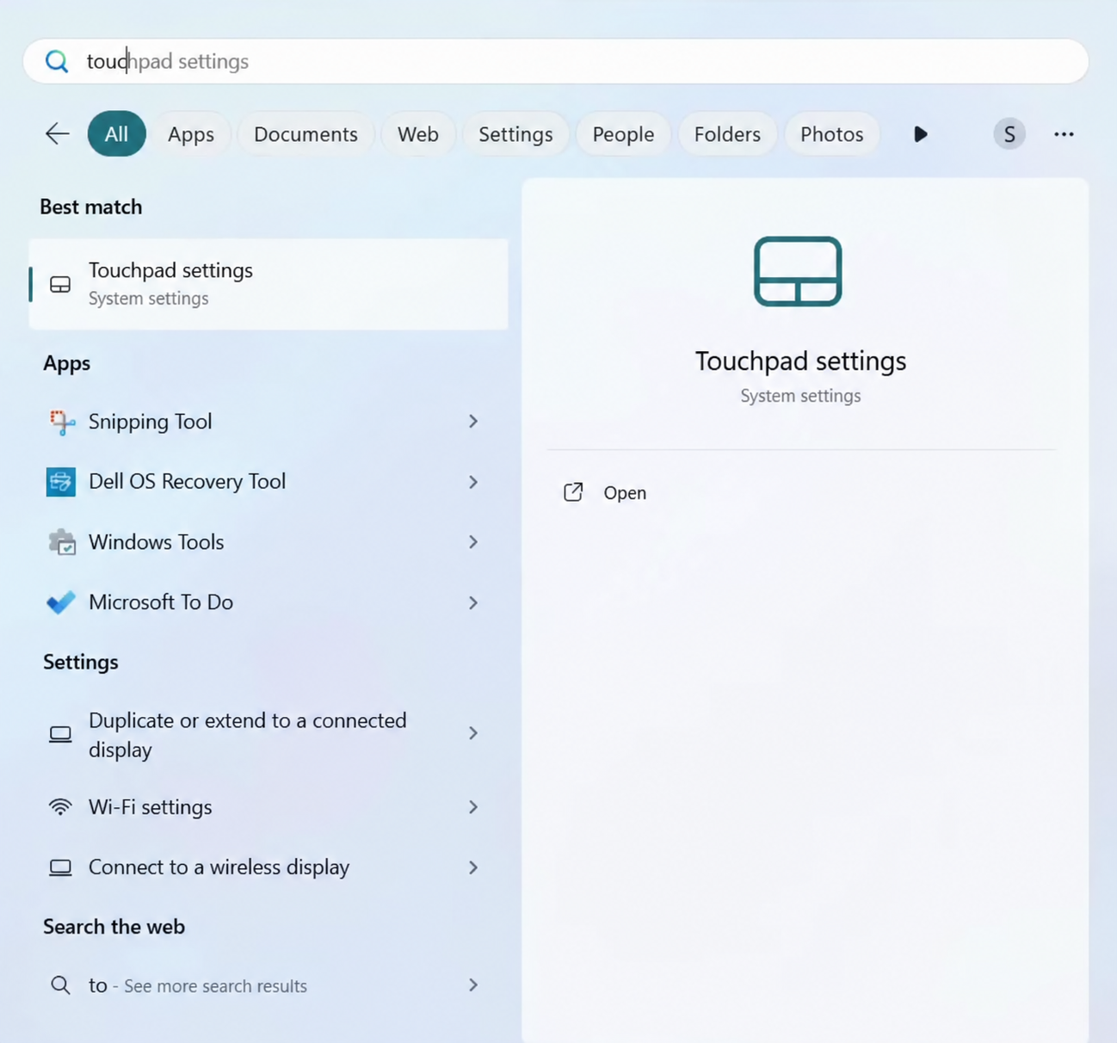Viewport: 1117px width, 1043px height.
Task: Click the Duplicate or extend display icon
Action: tap(60, 734)
